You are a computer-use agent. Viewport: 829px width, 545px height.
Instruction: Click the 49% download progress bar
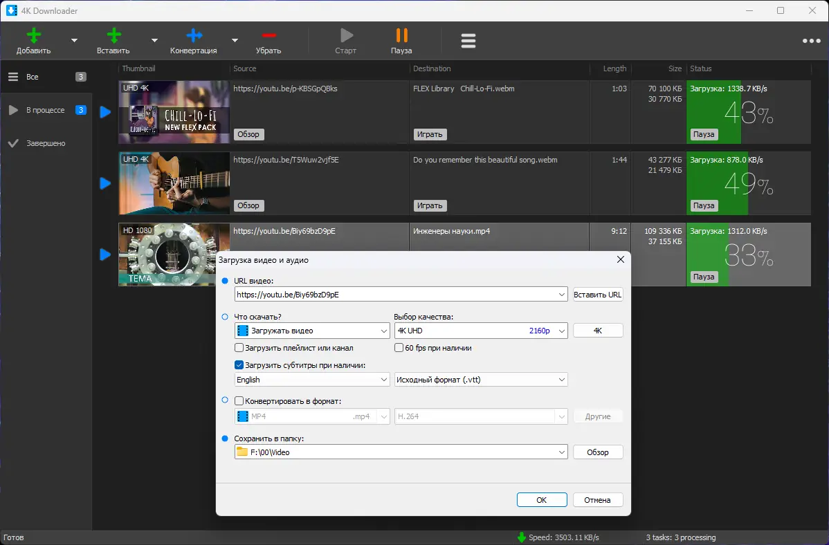pos(749,183)
